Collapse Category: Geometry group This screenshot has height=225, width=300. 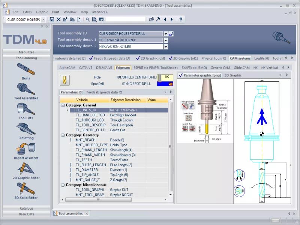(63, 135)
